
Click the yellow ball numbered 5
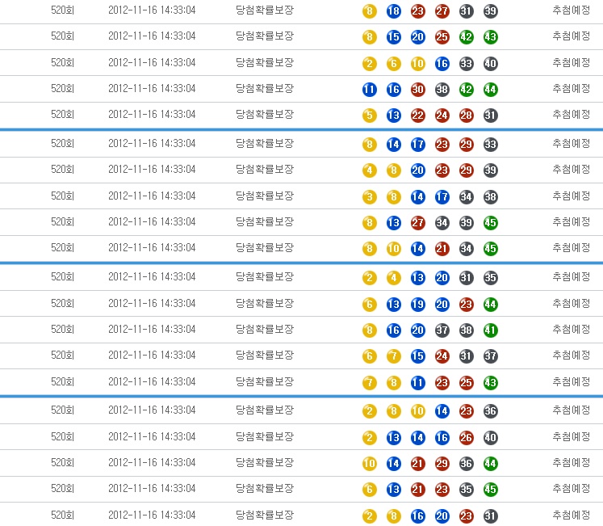click(x=370, y=116)
